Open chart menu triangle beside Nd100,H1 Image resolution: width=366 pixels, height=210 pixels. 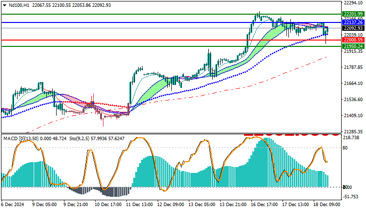point(5,5)
